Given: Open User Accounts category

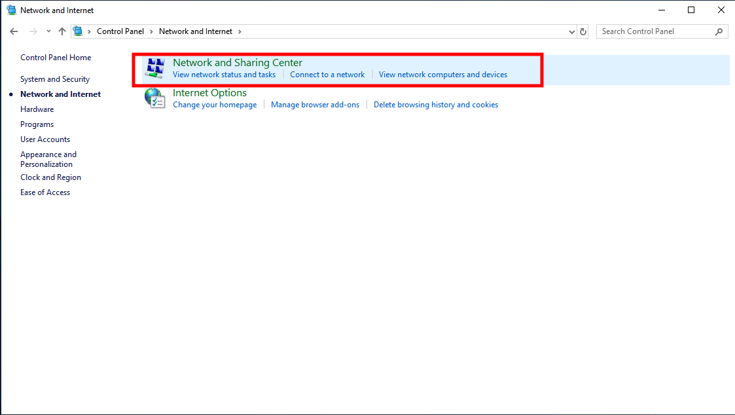Looking at the screenshot, I should (45, 139).
